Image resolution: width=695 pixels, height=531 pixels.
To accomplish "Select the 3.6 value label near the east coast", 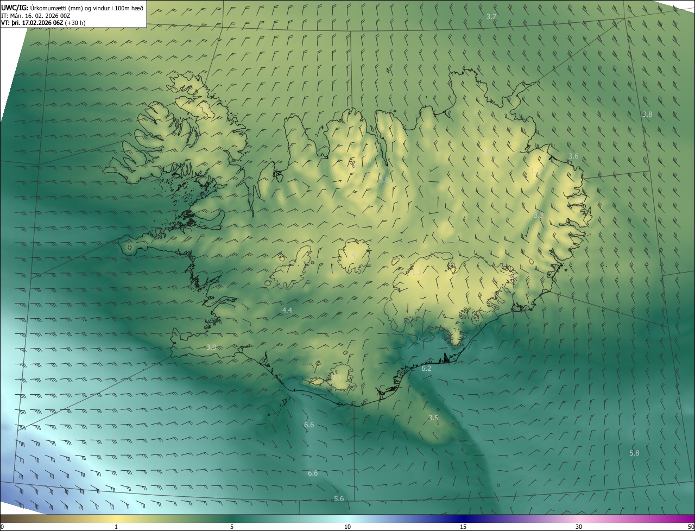I will pos(573,156).
